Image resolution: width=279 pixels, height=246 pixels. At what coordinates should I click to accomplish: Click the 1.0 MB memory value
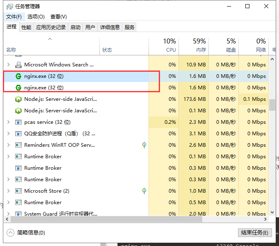click(197, 191)
